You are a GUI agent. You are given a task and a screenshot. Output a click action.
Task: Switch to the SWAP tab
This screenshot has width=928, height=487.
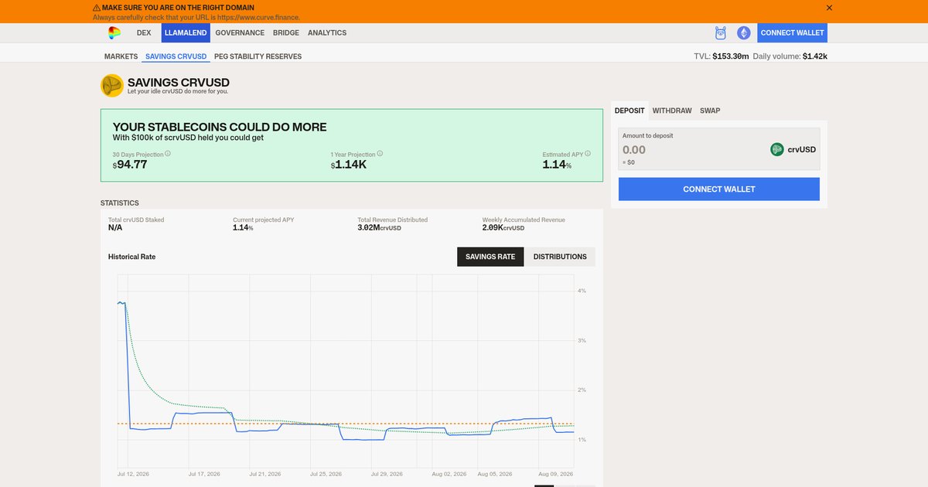(710, 111)
